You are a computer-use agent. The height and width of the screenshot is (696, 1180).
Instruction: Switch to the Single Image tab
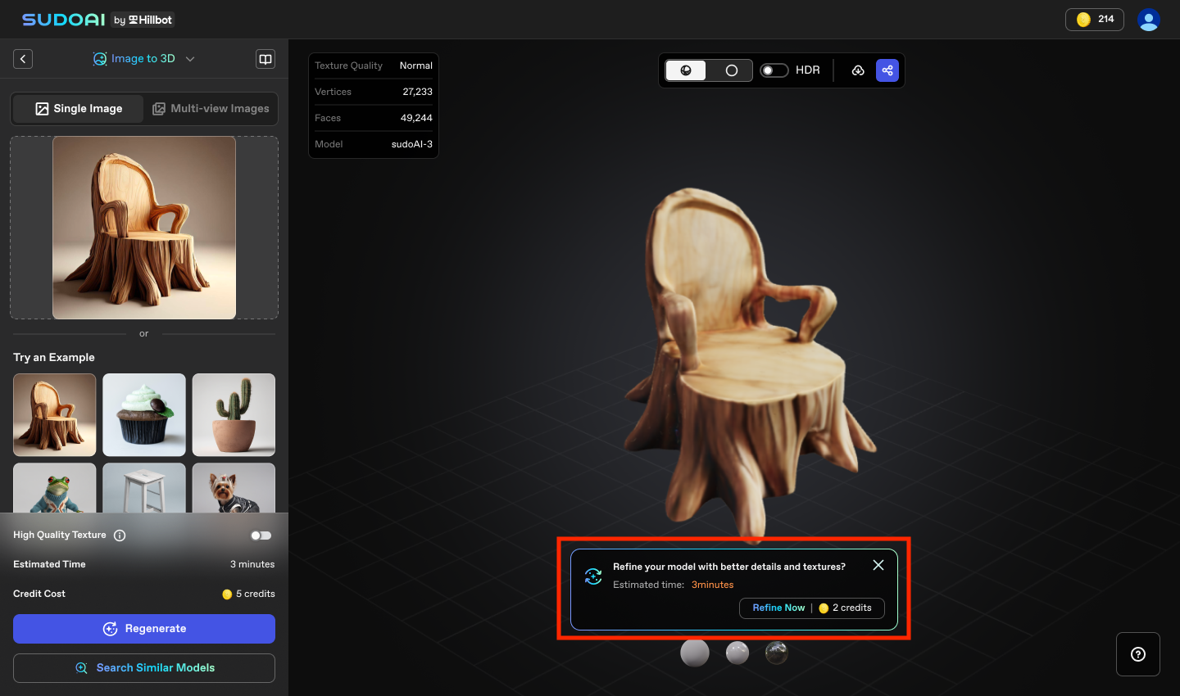pyautogui.click(x=79, y=109)
